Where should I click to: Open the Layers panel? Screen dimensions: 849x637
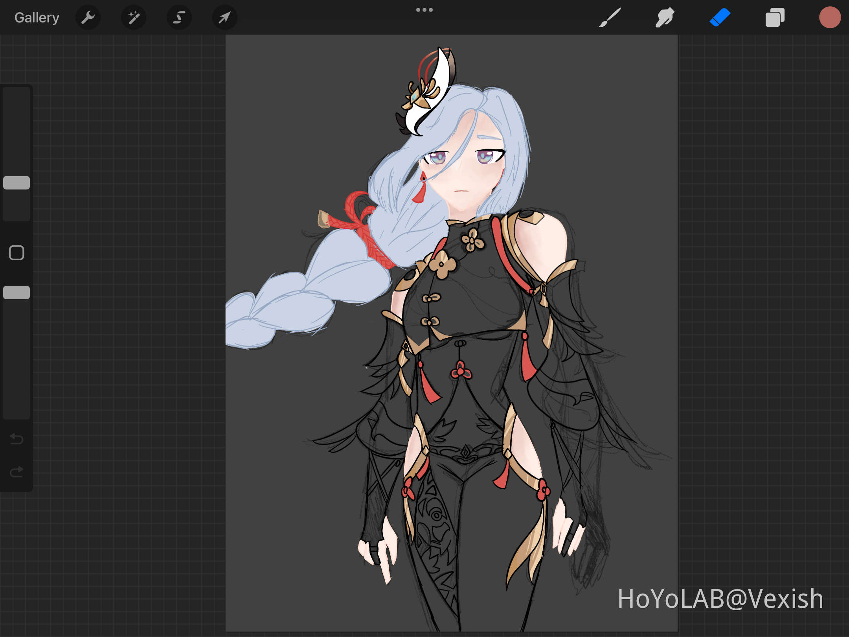(x=774, y=17)
